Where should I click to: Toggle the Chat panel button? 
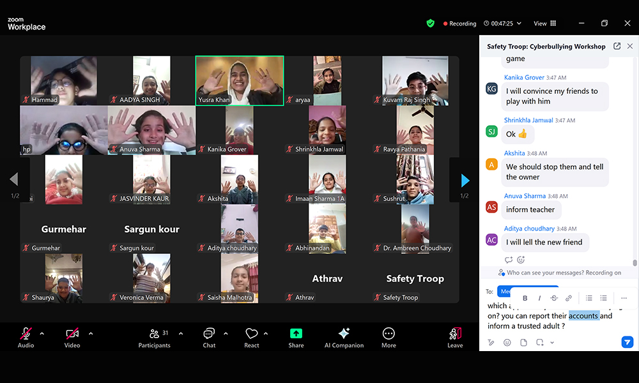[209, 338]
